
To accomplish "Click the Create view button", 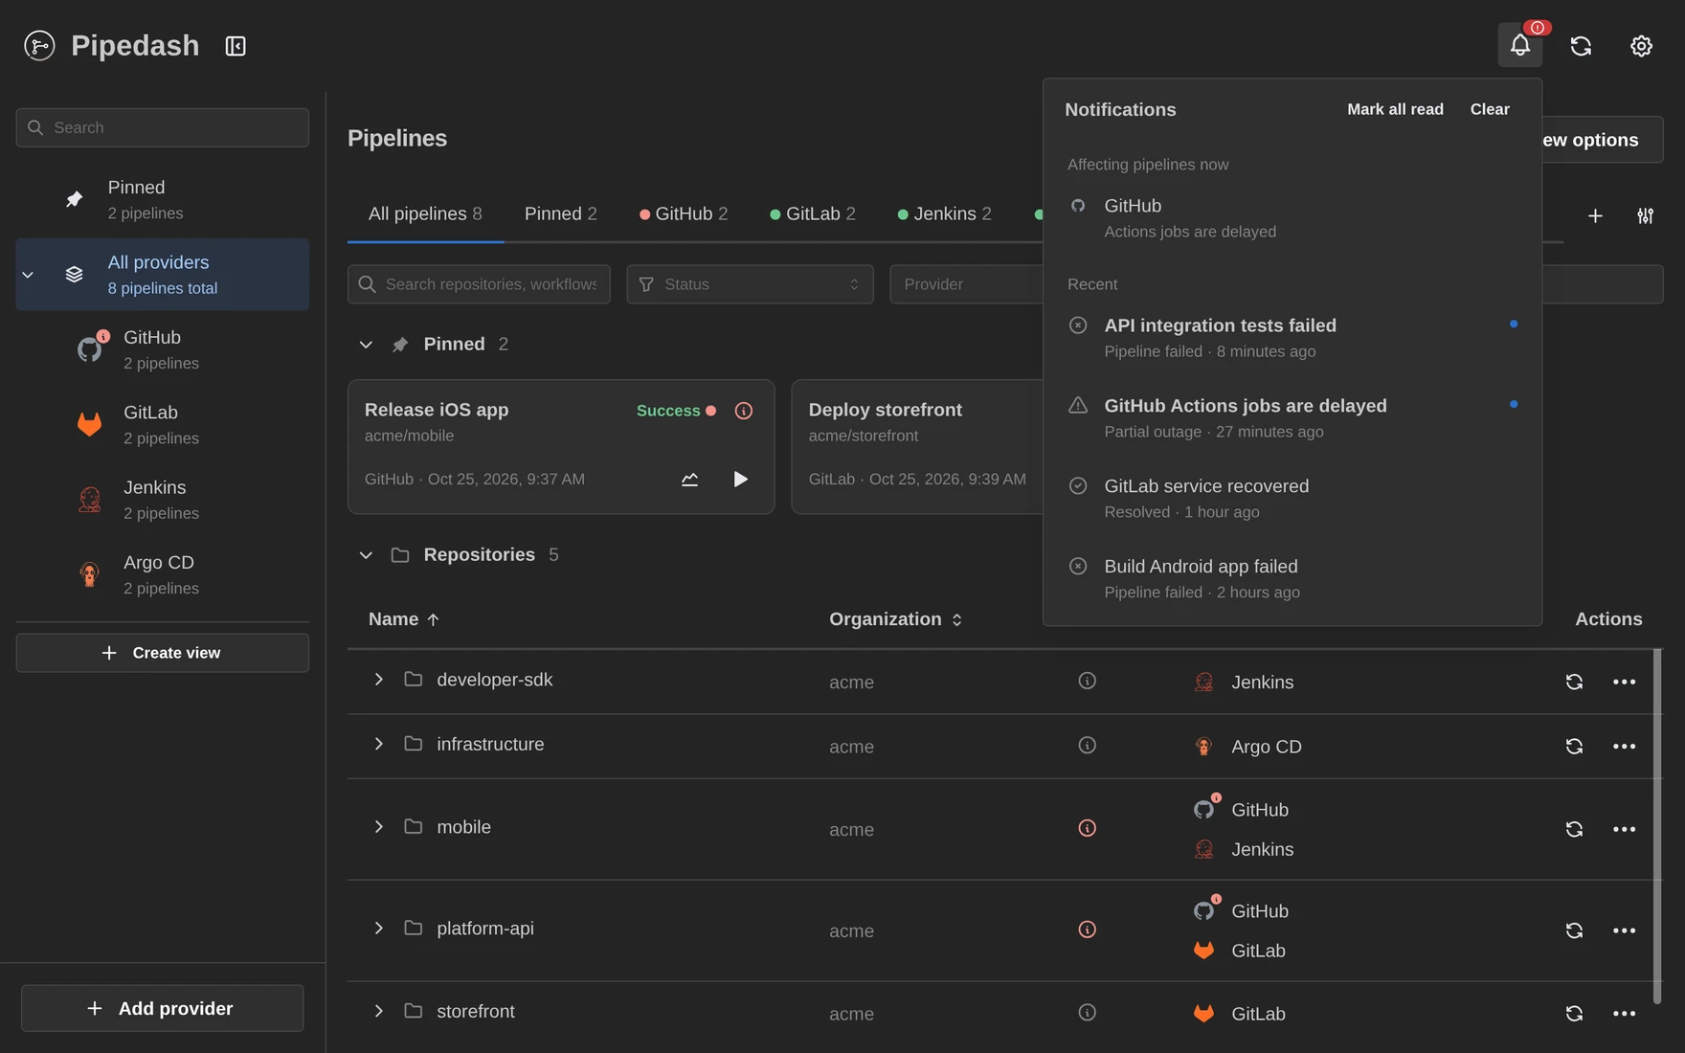I will tap(162, 653).
